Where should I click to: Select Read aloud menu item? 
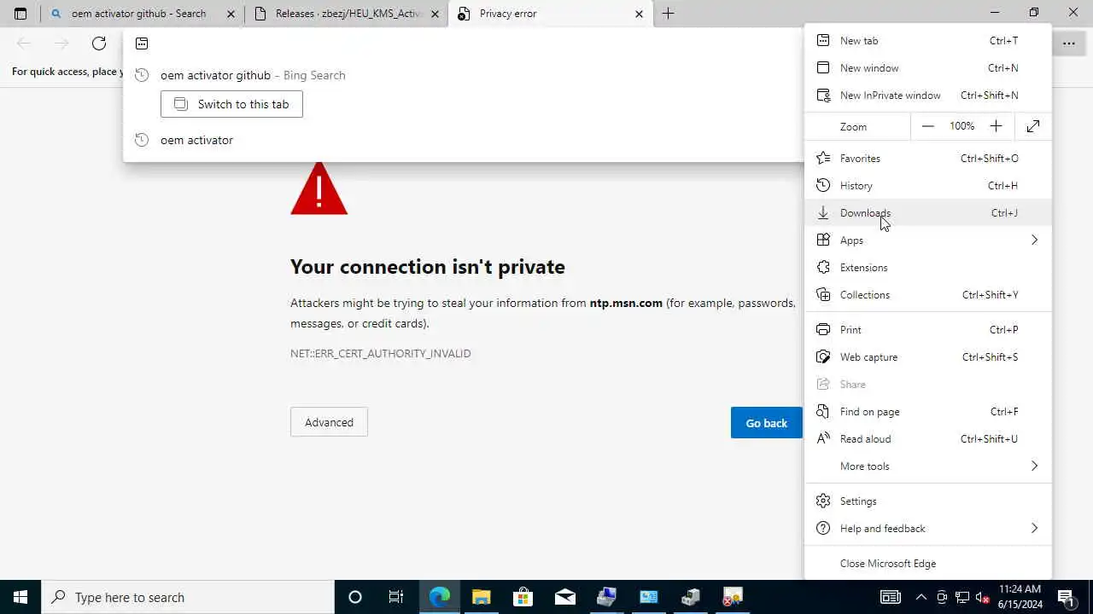[x=928, y=439]
